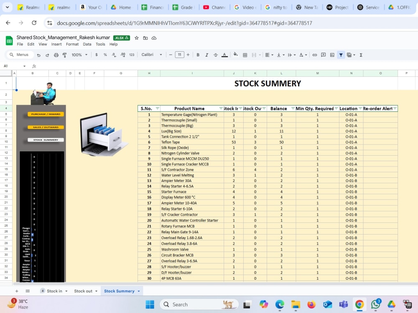Open Microsoft Teams from the taskbar

pos(344,305)
